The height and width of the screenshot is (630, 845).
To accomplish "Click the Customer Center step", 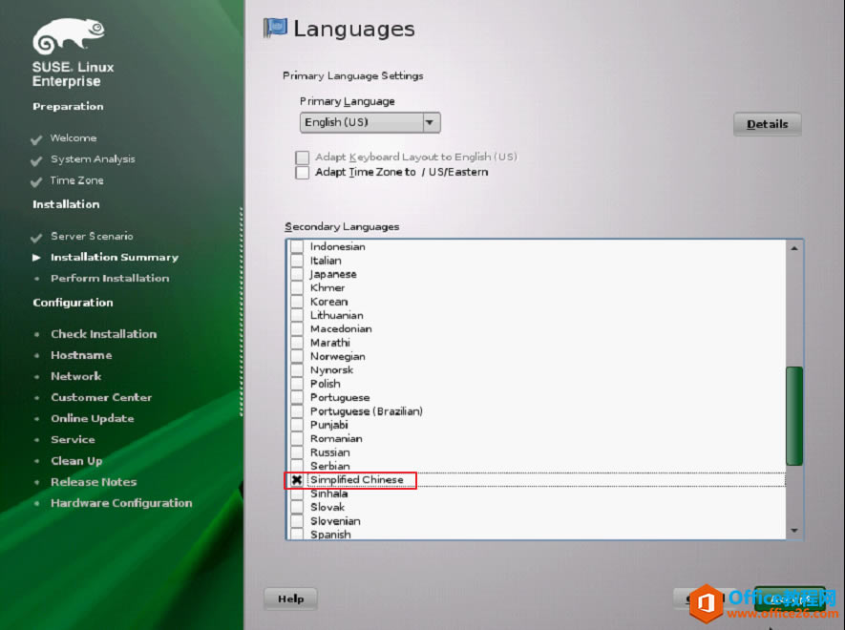I will click(101, 397).
